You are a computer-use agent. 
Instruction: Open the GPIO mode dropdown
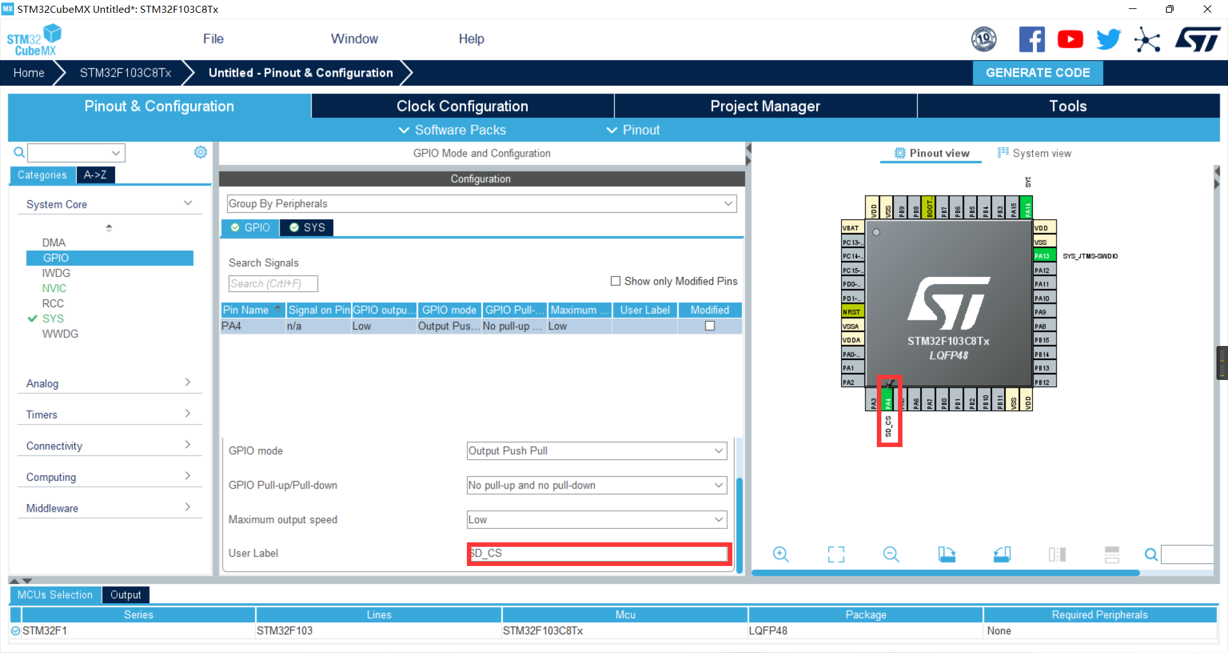(x=597, y=451)
